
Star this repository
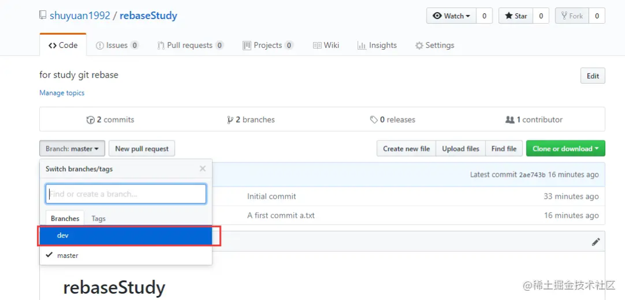(x=516, y=16)
